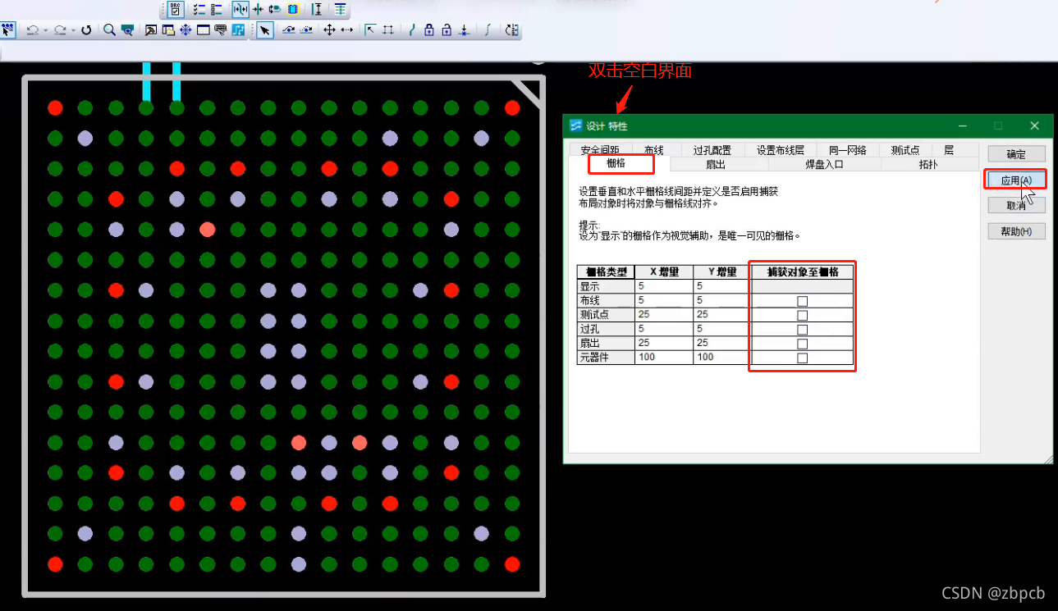Click Y增量 cell of 过孔 row
The height and width of the screenshot is (611, 1058).
pyautogui.click(x=721, y=329)
